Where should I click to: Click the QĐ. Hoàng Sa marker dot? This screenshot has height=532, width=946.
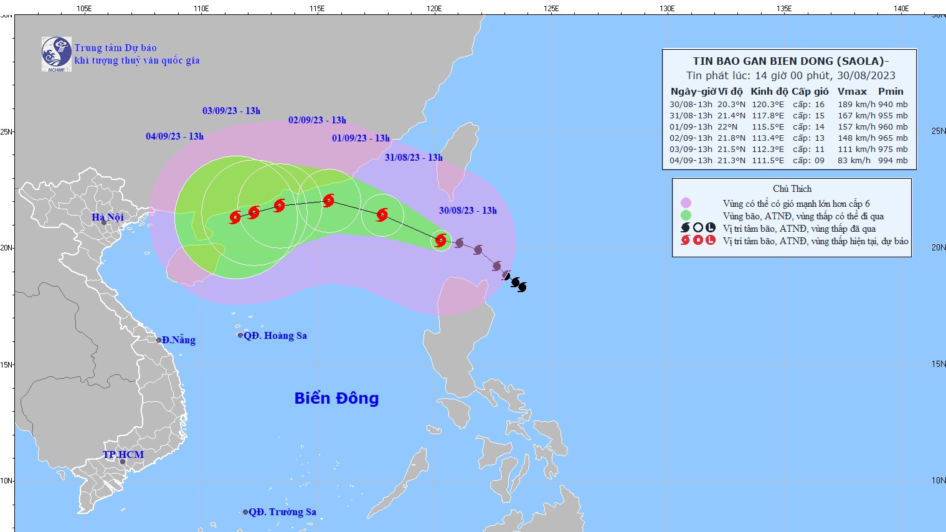pos(240,335)
